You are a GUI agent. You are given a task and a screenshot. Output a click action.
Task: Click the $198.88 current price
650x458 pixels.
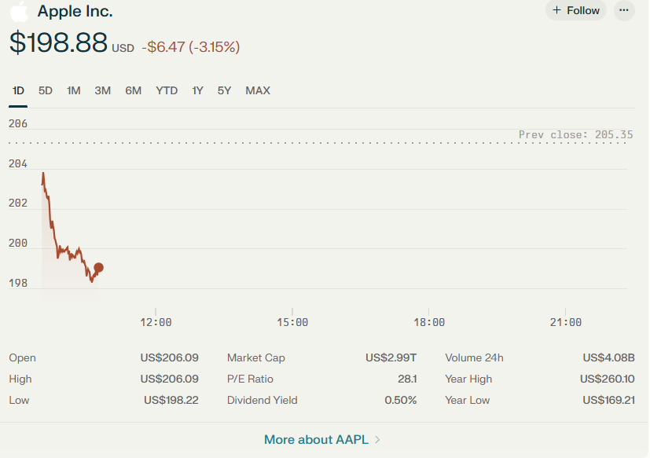(58, 42)
